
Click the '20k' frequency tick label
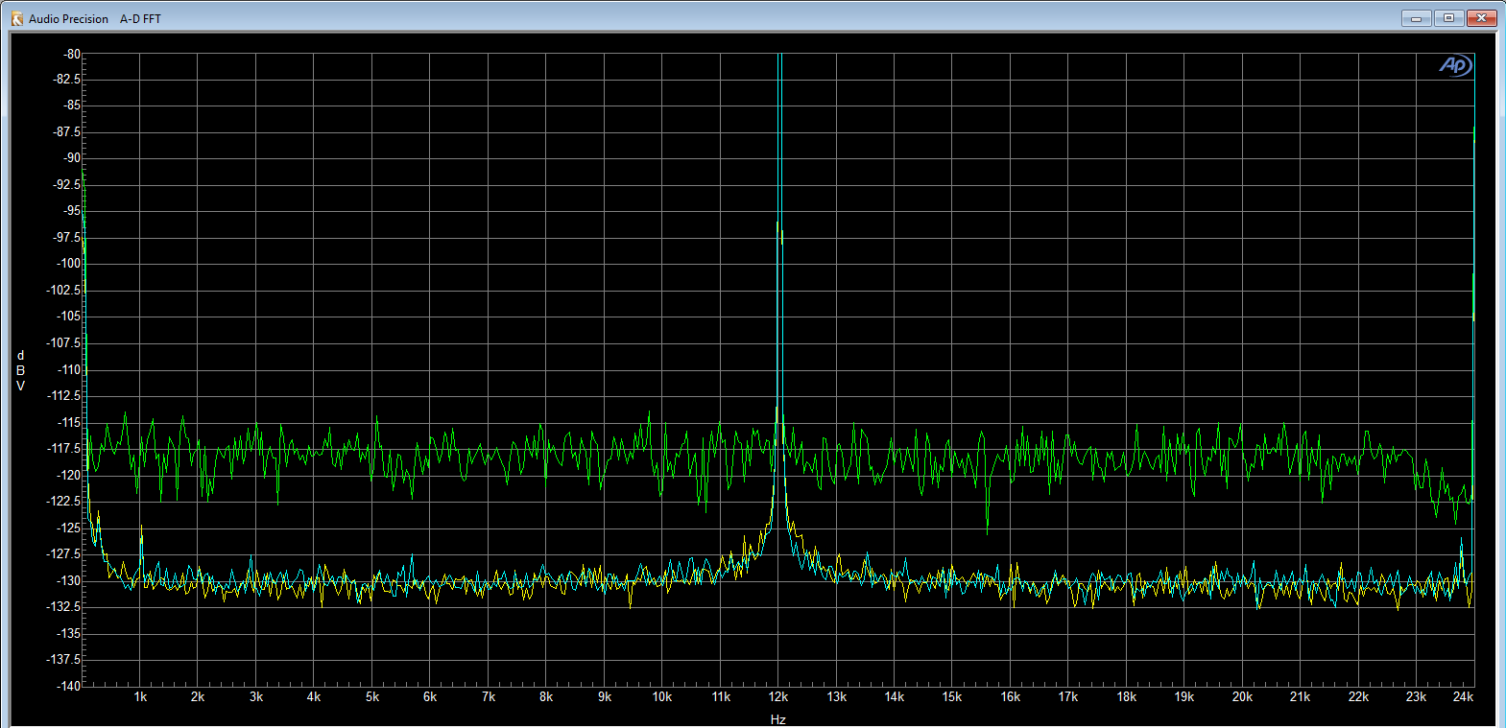(x=1242, y=697)
